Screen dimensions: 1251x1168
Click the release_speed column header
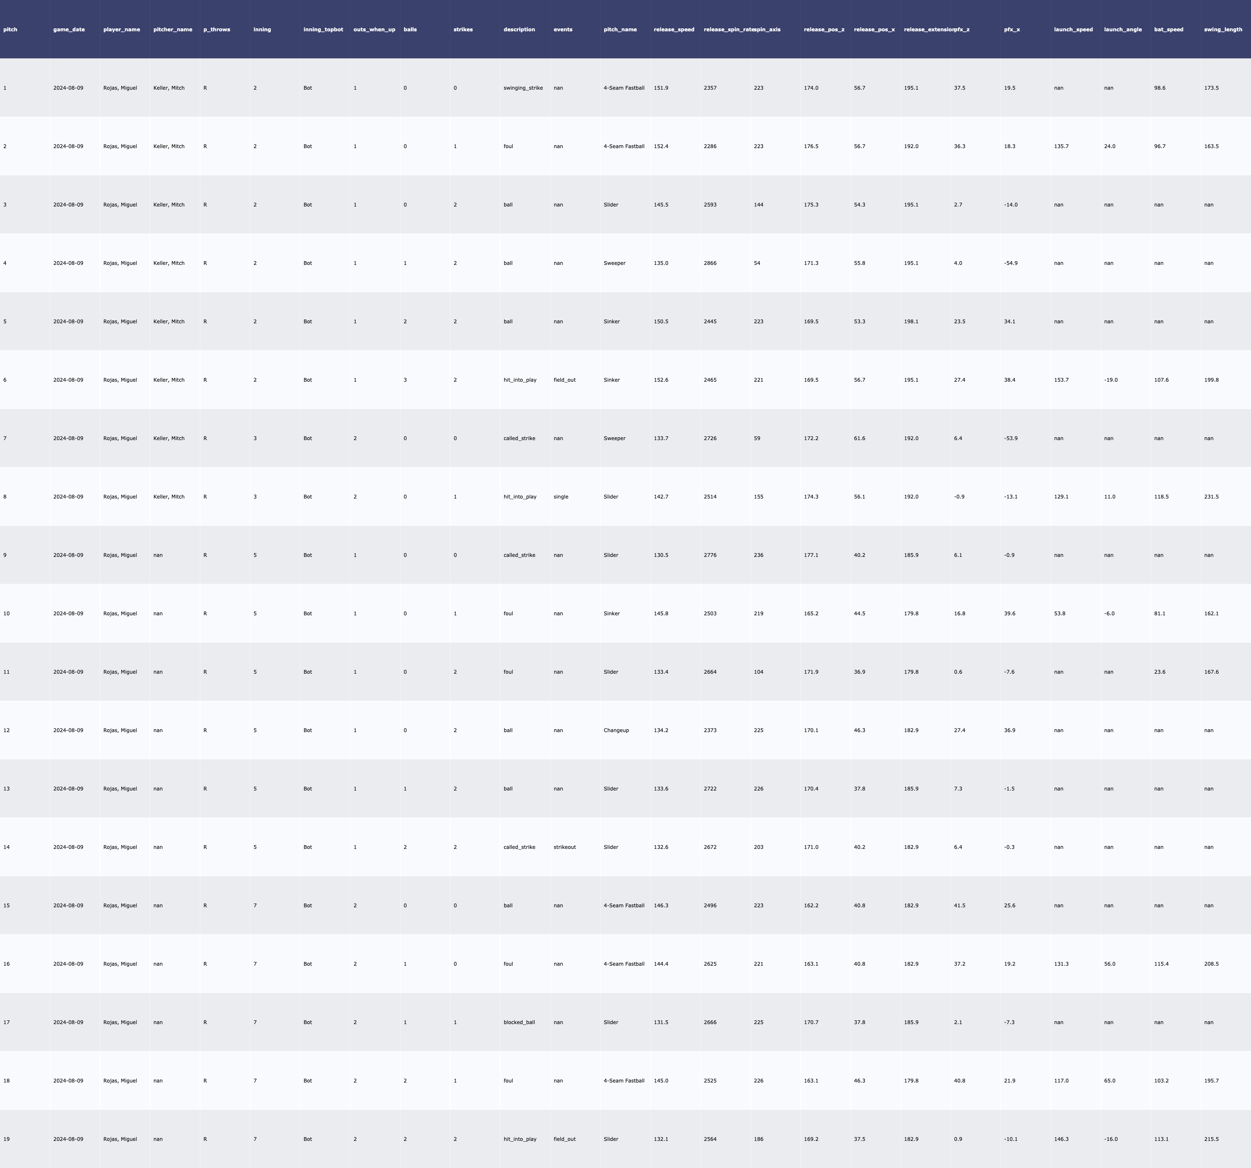674,30
